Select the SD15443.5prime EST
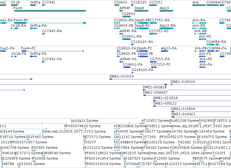This screenshot has height=168, width=231. [x=27, y=140]
